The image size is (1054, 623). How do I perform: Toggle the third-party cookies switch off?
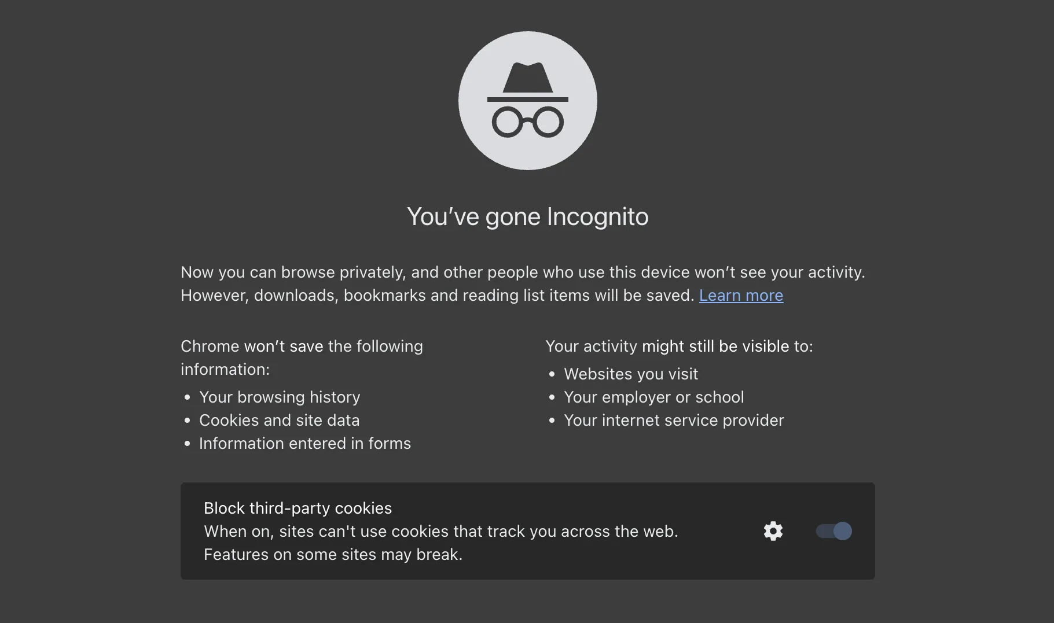pos(833,530)
